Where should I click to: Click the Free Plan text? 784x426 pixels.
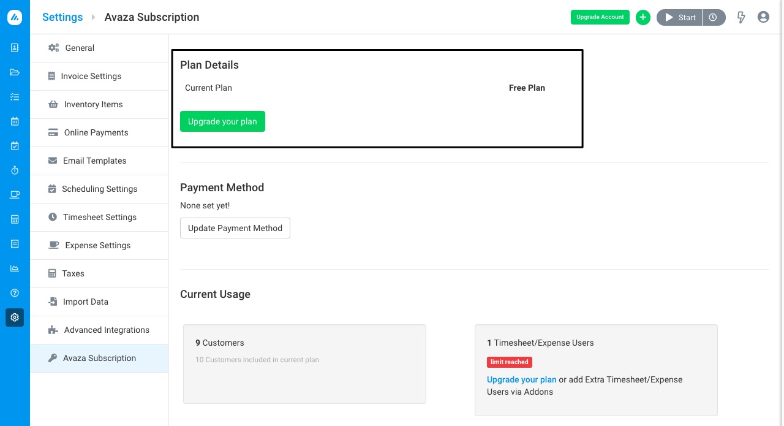pyautogui.click(x=527, y=88)
